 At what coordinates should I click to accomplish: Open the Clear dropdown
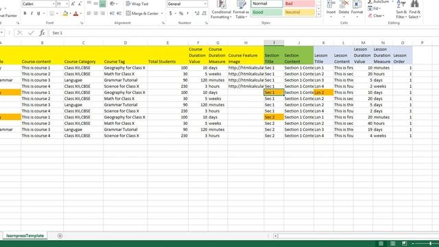(377, 16)
